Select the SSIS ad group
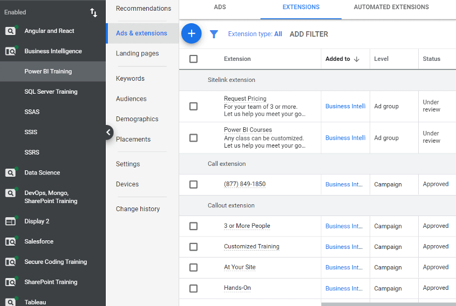The image size is (456, 306). 31,132
